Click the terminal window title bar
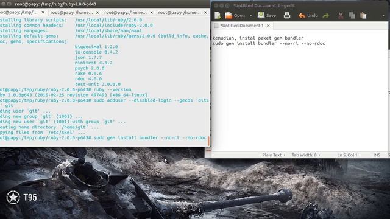 [x=105, y=4]
